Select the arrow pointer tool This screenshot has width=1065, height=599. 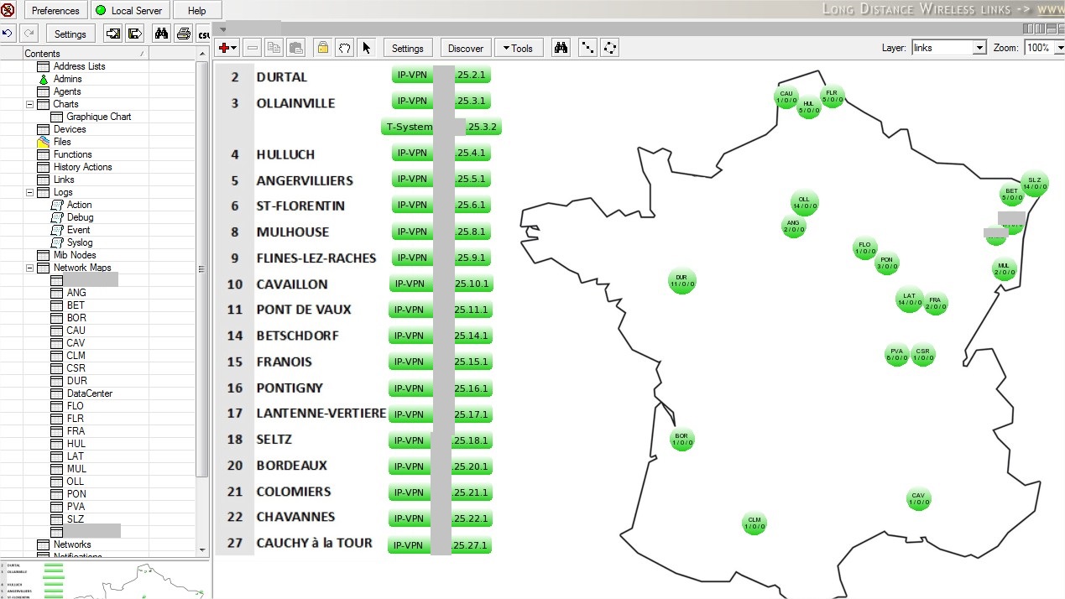click(366, 48)
